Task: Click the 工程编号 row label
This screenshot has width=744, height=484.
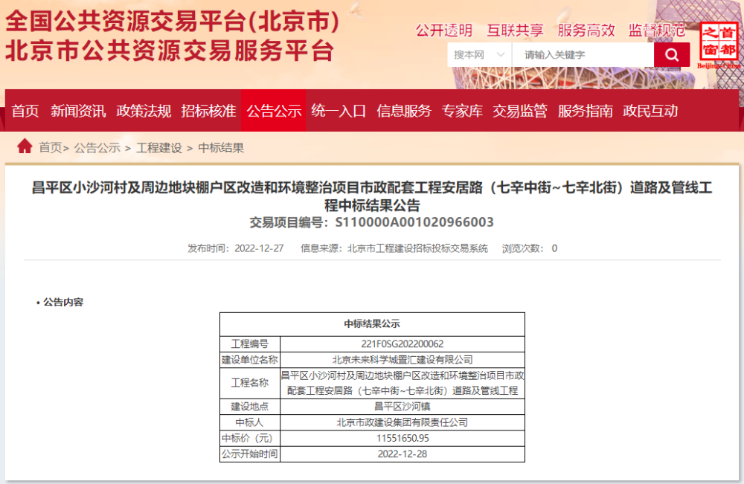Action: pyautogui.click(x=249, y=344)
